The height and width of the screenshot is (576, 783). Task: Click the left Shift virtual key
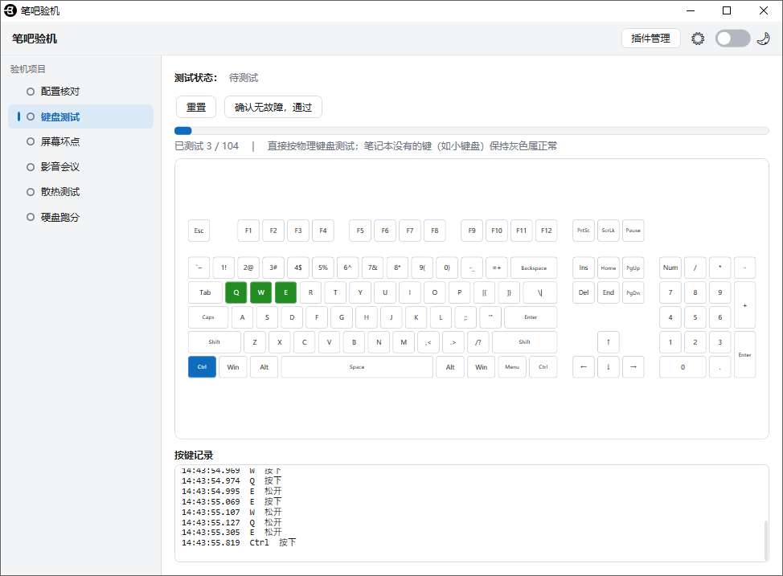click(214, 342)
